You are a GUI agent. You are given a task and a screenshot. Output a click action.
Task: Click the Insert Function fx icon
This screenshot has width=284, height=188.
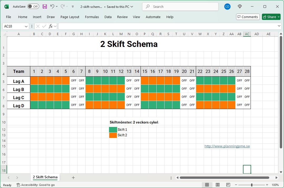(x=51, y=26)
